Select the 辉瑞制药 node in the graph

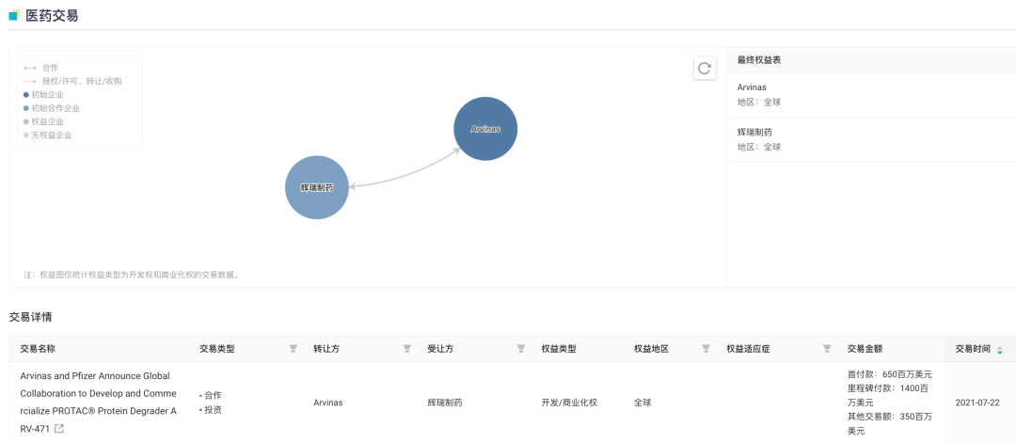point(317,187)
